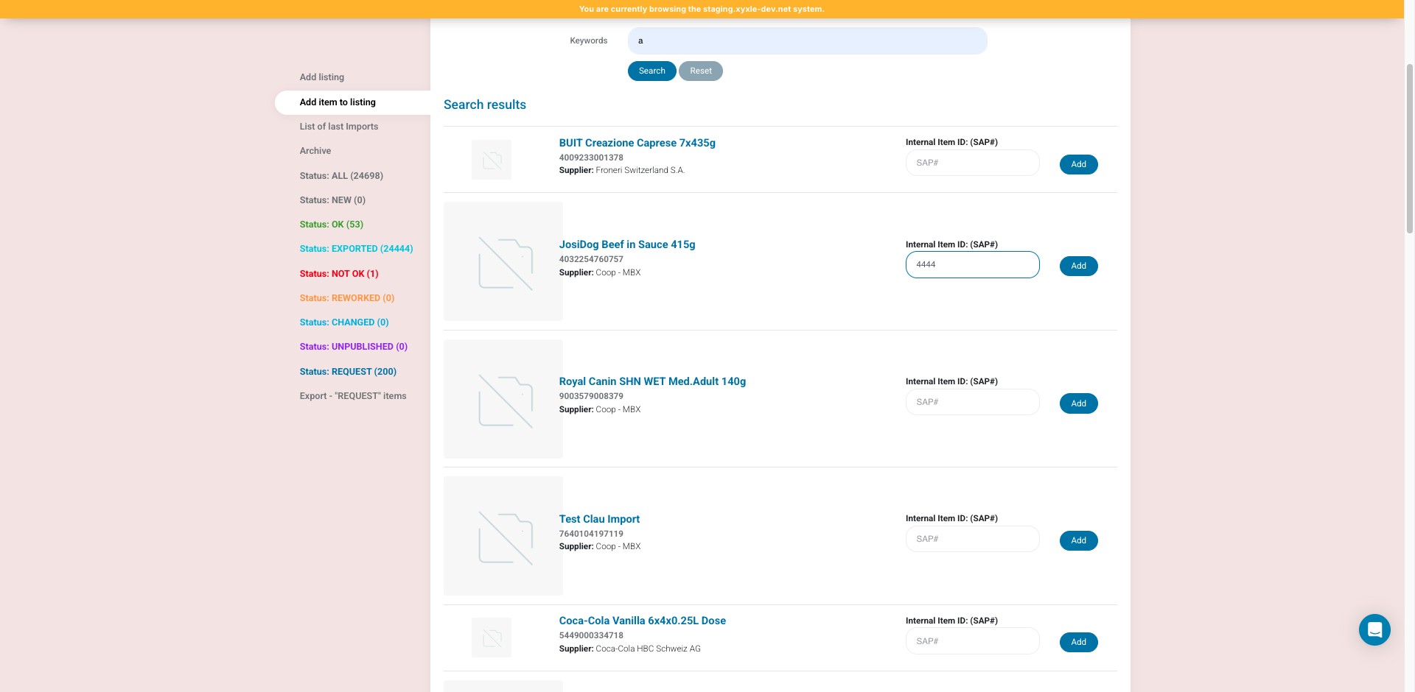1415x692 pixels.
Task: Filter by Status: EXPORTED (24444)
Action: [356, 249]
